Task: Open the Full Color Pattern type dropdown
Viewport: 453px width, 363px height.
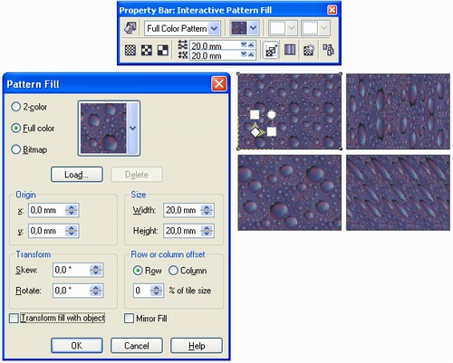Action: point(214,29)
